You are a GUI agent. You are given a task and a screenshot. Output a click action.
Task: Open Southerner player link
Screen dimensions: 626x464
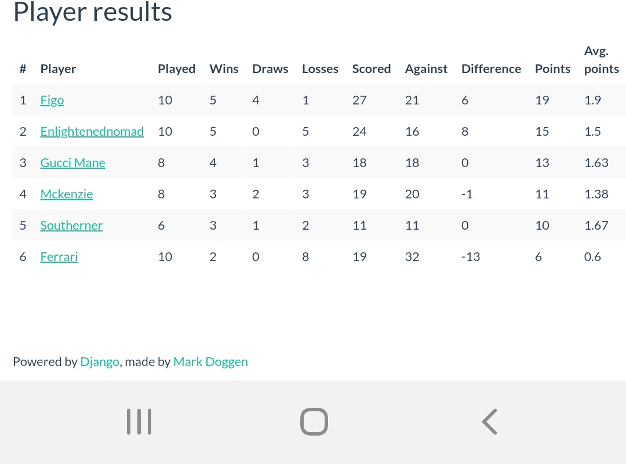tap(71, 226)
